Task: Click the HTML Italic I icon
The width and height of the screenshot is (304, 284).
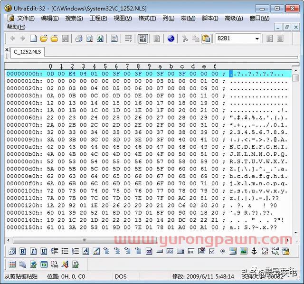Action: pyautogui.click(x=33, y=251)
